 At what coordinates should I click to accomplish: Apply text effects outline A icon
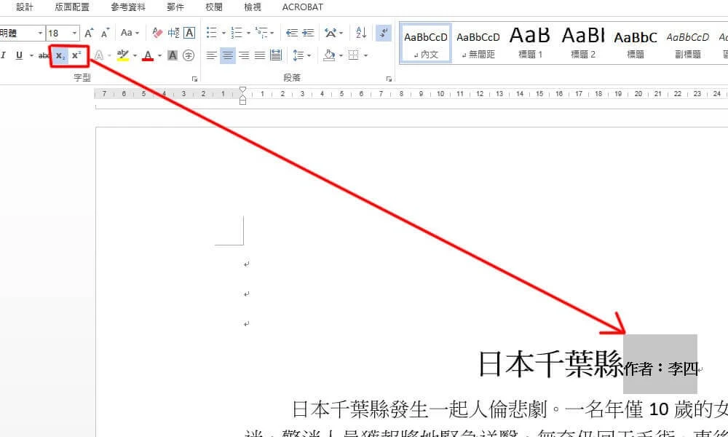tap(99, 56)
